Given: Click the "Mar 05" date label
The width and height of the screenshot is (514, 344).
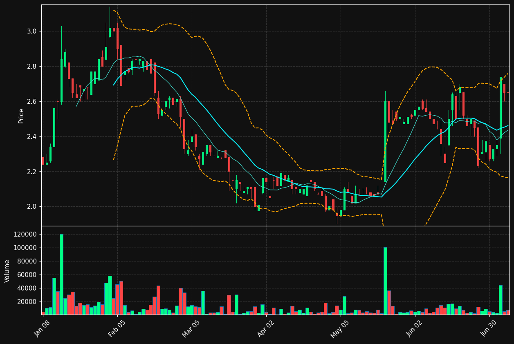Looking at the screenshot, I should 191,328.
